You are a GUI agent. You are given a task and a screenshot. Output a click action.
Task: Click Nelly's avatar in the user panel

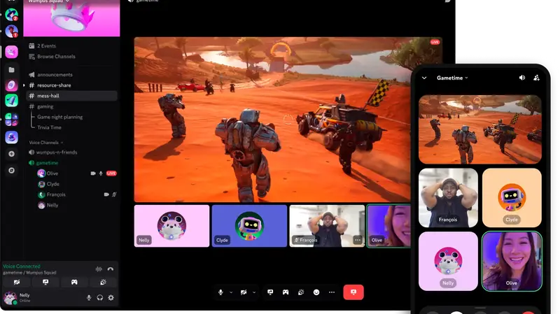pos(10,298)
